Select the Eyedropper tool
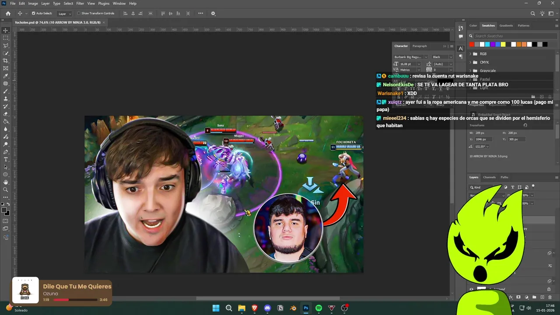Image resolution: width=560 pixels, height=315 pixels. point(6,76)
